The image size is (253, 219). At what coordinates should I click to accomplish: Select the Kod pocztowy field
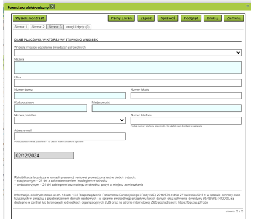click(51, 108)
